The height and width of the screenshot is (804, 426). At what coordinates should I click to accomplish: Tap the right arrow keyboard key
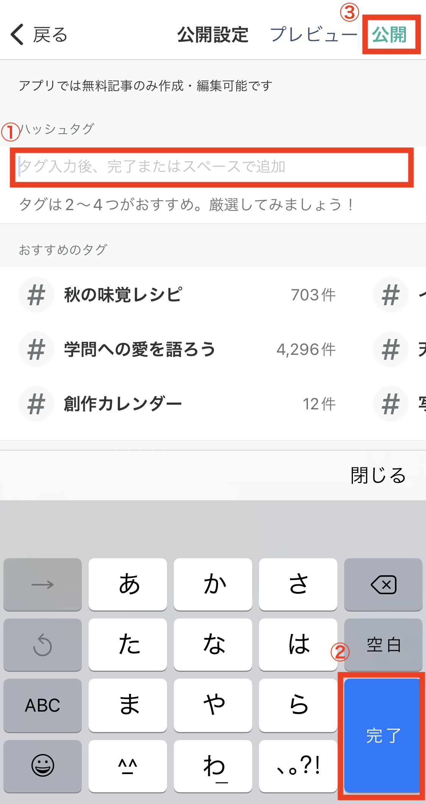(x=42, y=584)
